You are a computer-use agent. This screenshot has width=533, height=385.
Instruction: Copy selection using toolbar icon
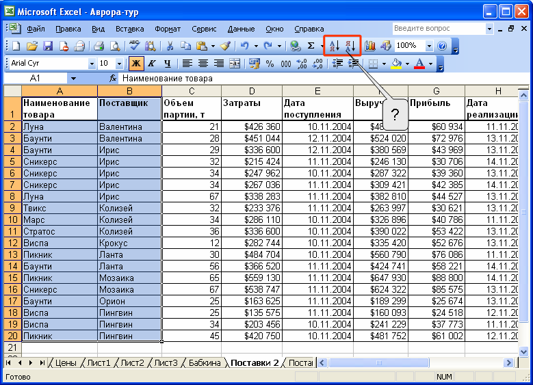click(x=185, y=46)
